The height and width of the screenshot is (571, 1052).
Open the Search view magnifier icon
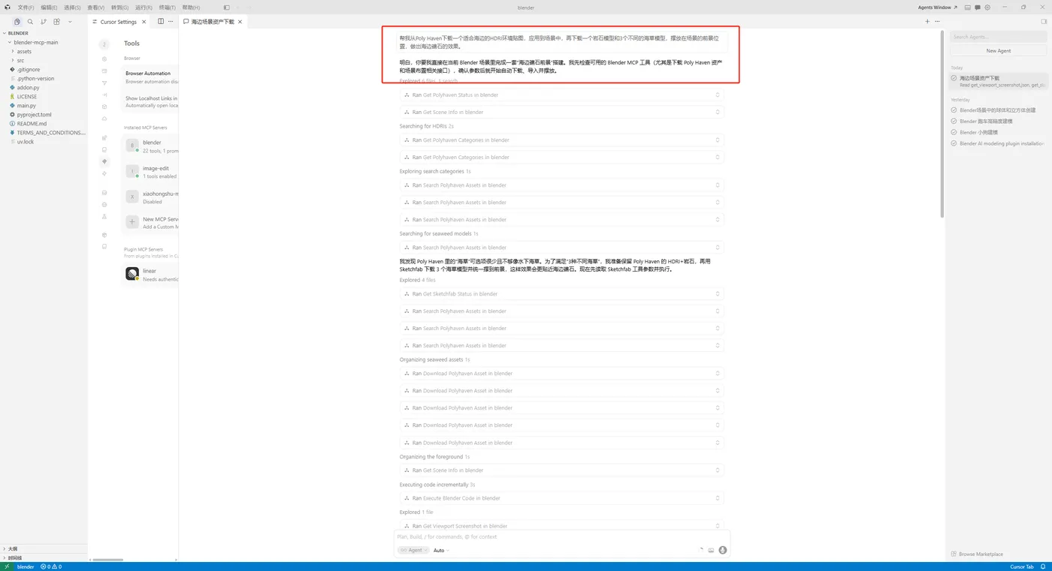click(x=30, y=22)
